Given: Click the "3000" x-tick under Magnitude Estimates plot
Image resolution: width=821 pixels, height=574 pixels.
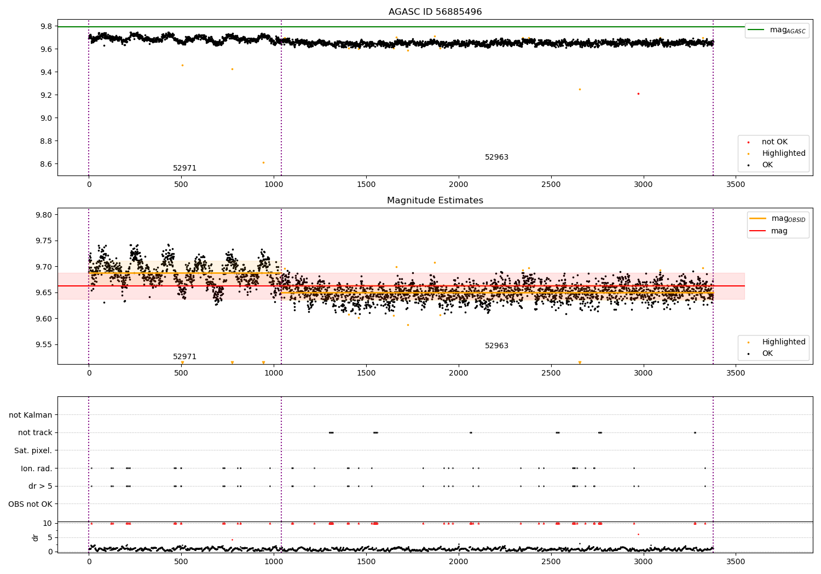Looking at the screenshot, I should tap(643, 373).
